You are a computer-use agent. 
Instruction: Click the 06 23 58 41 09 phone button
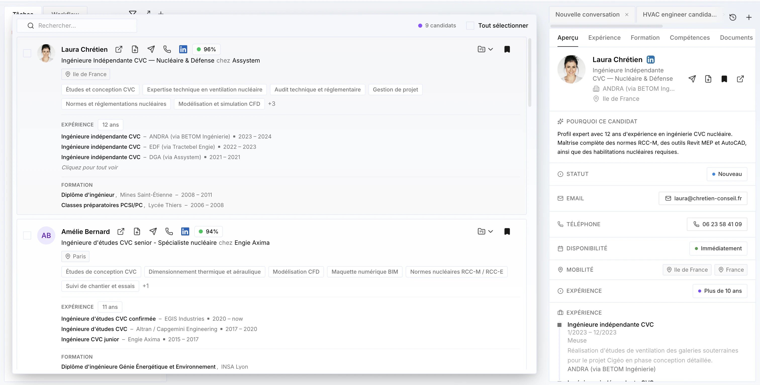[717, 224]
